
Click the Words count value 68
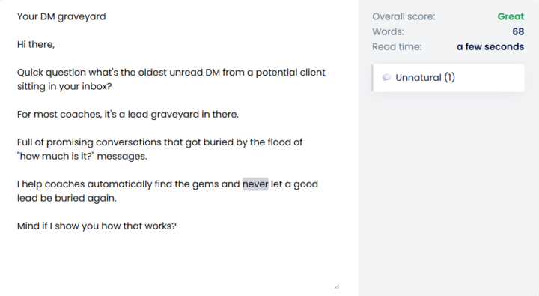(518, 31)
